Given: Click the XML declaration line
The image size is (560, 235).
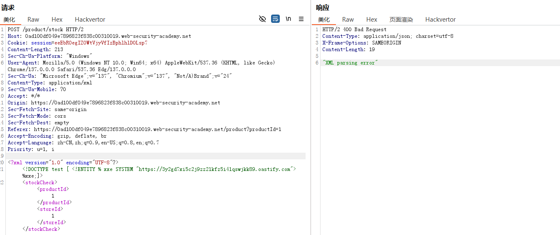Looking at the screenshot, I should tap(63, 163).
